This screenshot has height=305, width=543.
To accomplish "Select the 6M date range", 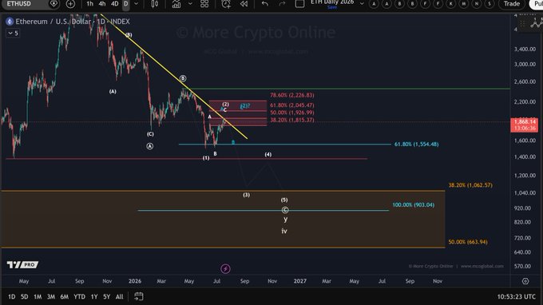I will coord(65,297).
